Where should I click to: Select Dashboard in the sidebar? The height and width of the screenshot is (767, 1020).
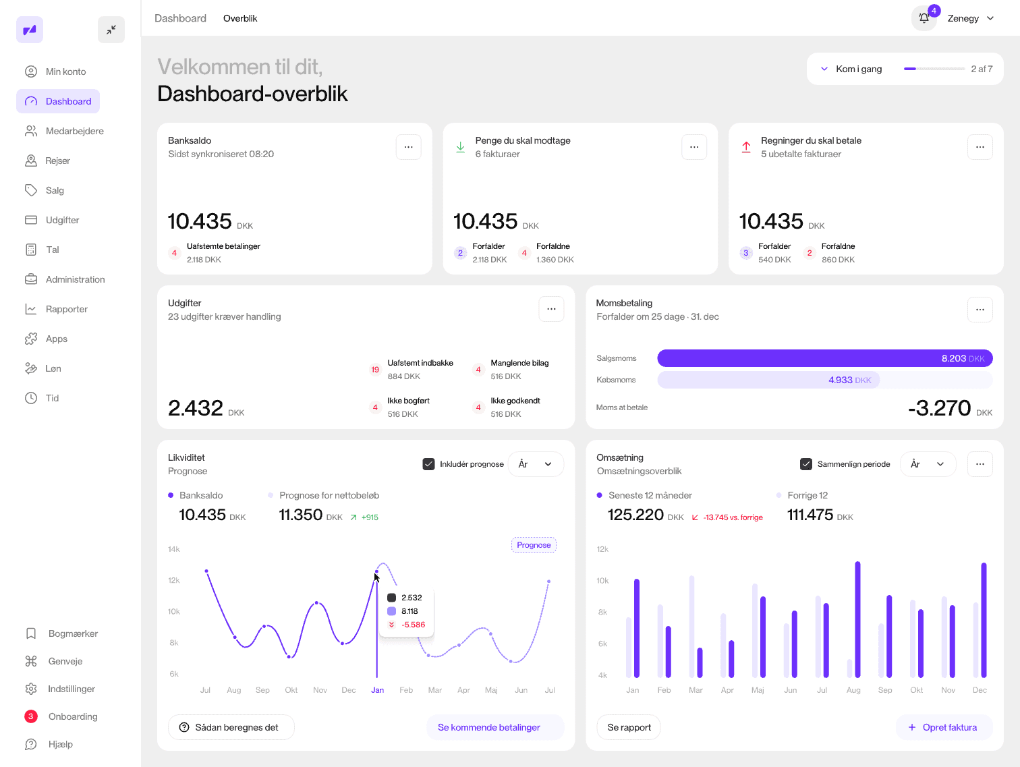(x=58, y=101)
